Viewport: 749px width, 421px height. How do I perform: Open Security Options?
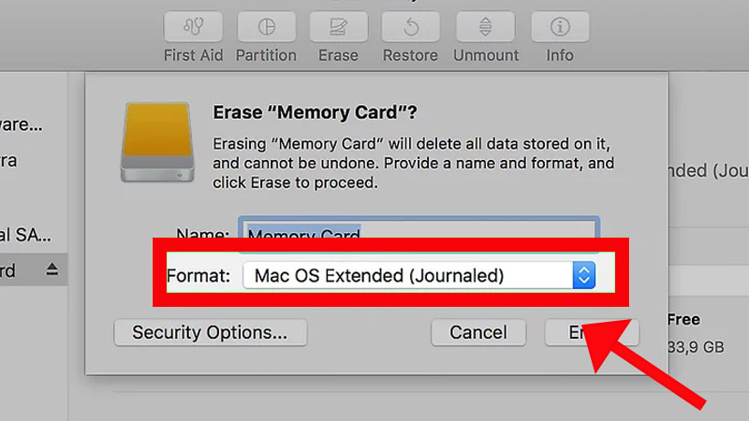(x=210, y=332)
